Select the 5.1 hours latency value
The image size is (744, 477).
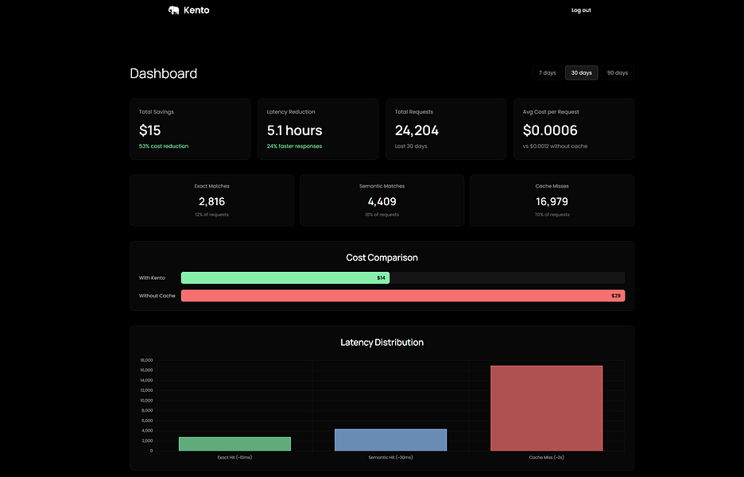294,130
